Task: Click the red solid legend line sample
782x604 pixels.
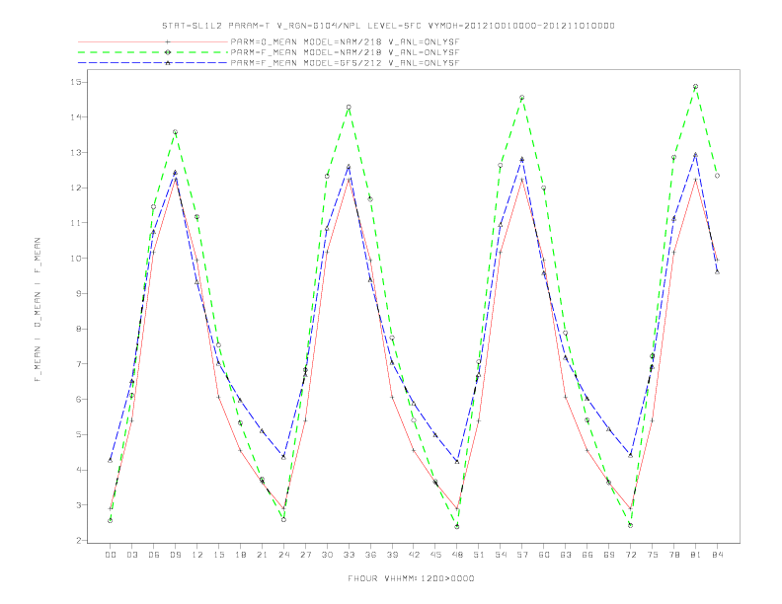Action: click(x=153, y=41)
